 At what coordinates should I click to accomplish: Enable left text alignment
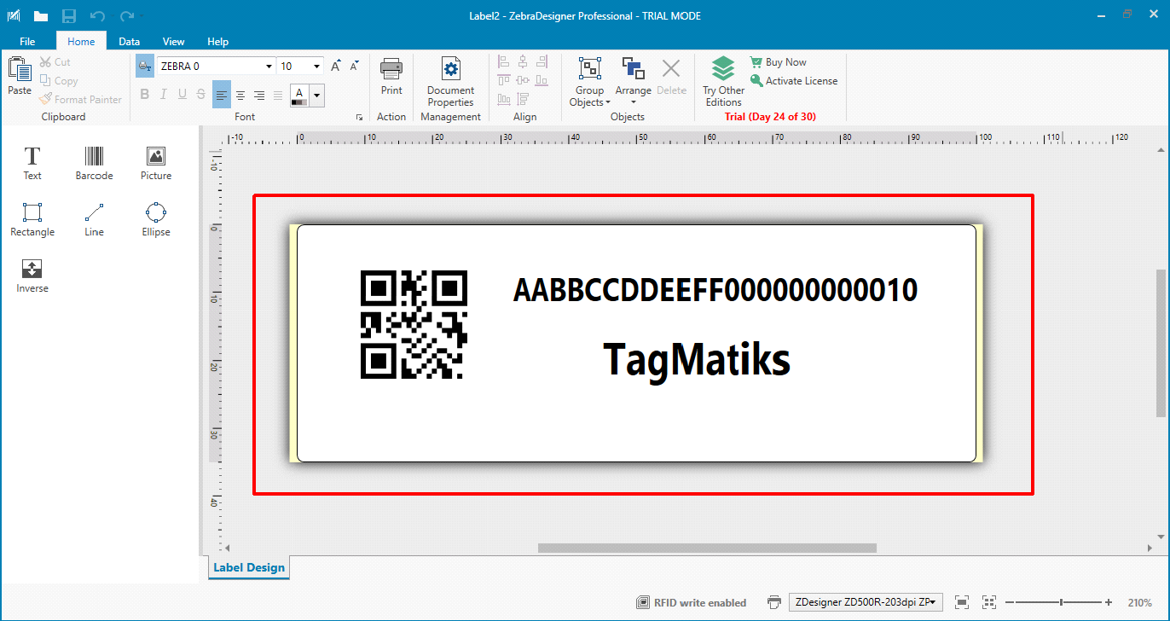tap(222, 95)
